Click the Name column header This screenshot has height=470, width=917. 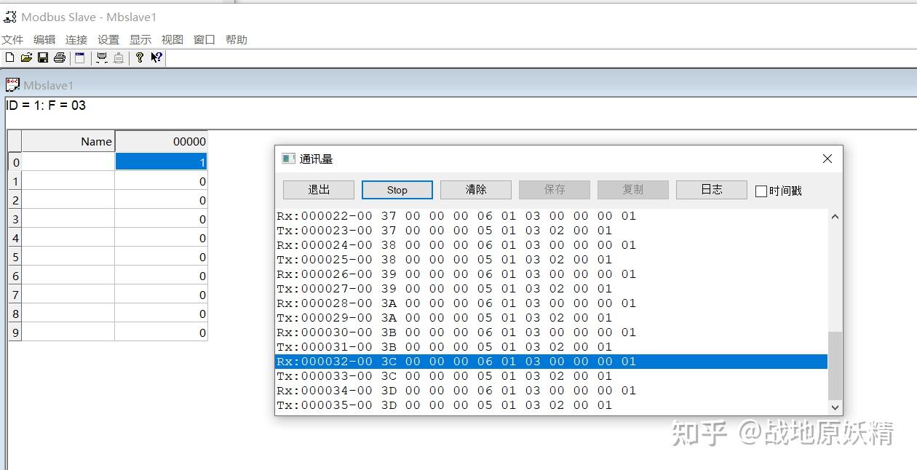point(68,142)
